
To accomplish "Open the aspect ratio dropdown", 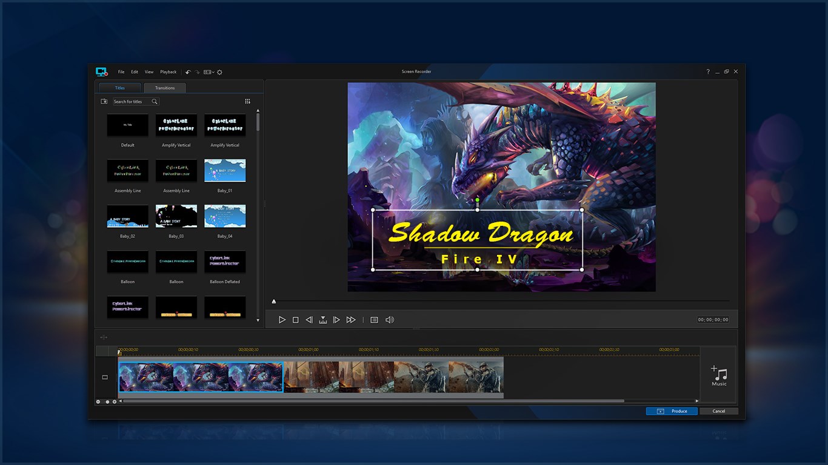I will coord(209,72).
